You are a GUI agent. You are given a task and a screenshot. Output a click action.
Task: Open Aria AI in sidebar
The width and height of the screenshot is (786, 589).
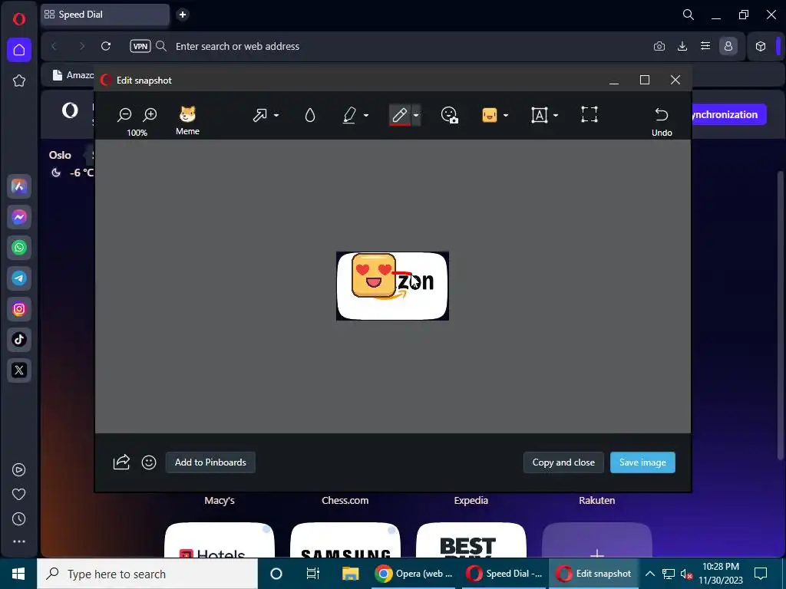[x=19, y=186]
